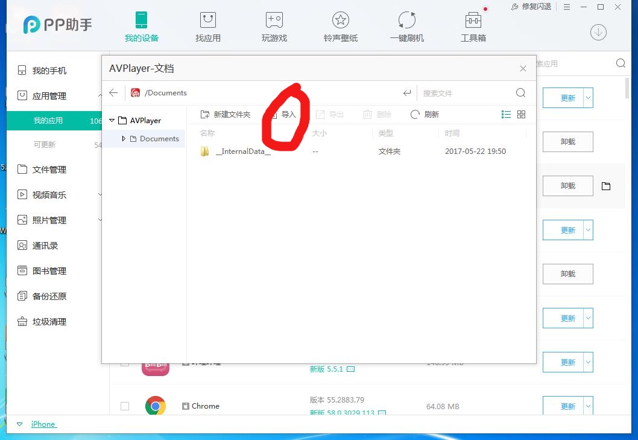Open the 工具箱 (Toolbox) section
Viewport: 638px width, 440px height.
coord(473,25)
